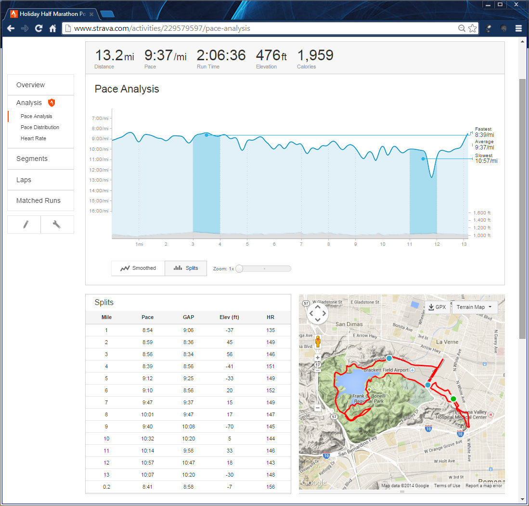Click the browser reload icon
Viewport: 529px width, 506px height.
[39, 28]
